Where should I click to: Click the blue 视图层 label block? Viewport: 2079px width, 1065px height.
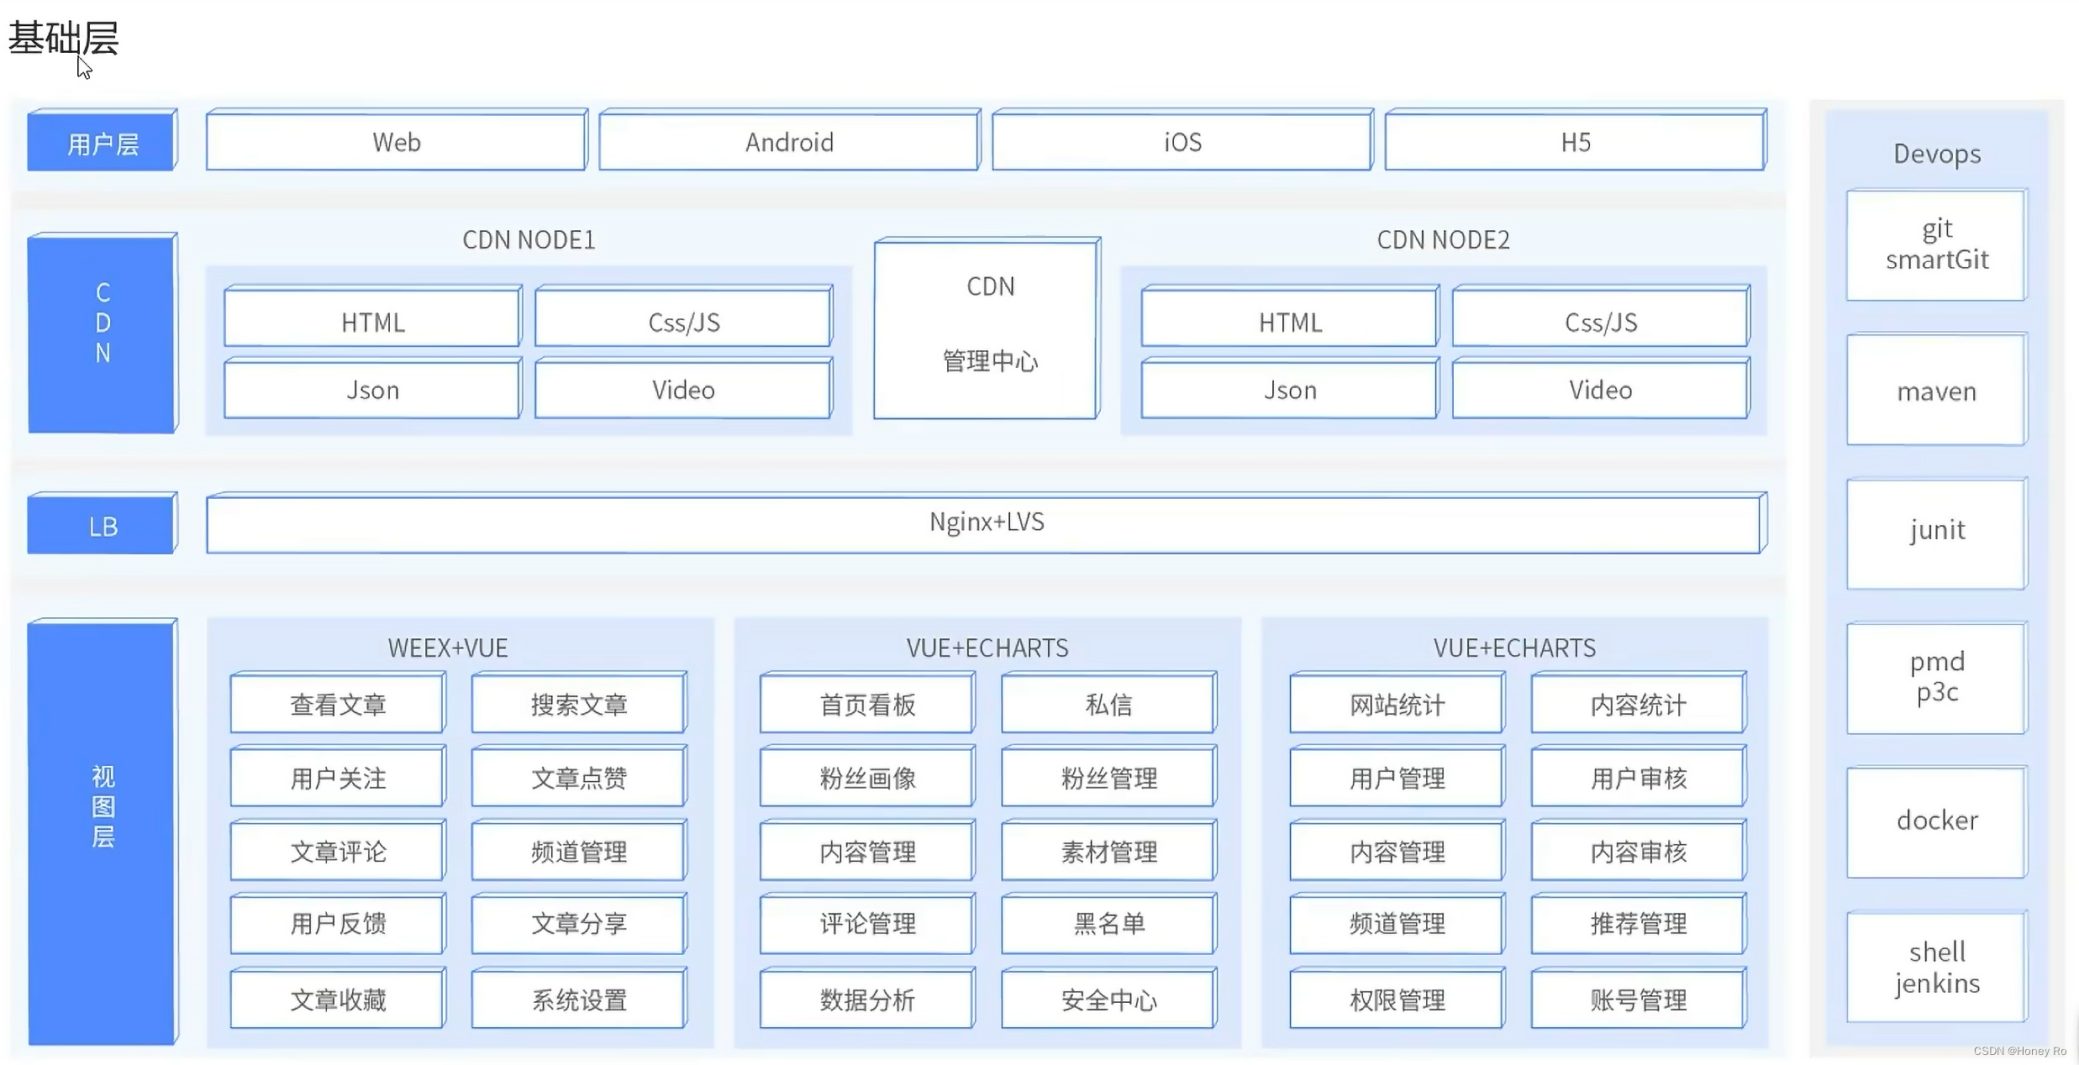point(103,832)
